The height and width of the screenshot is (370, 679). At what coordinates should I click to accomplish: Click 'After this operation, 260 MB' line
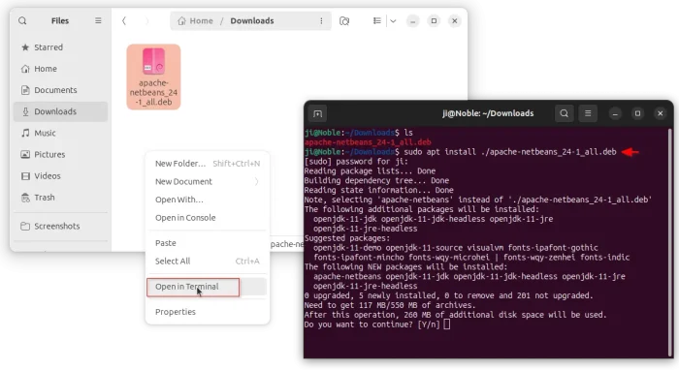[455, 315]
